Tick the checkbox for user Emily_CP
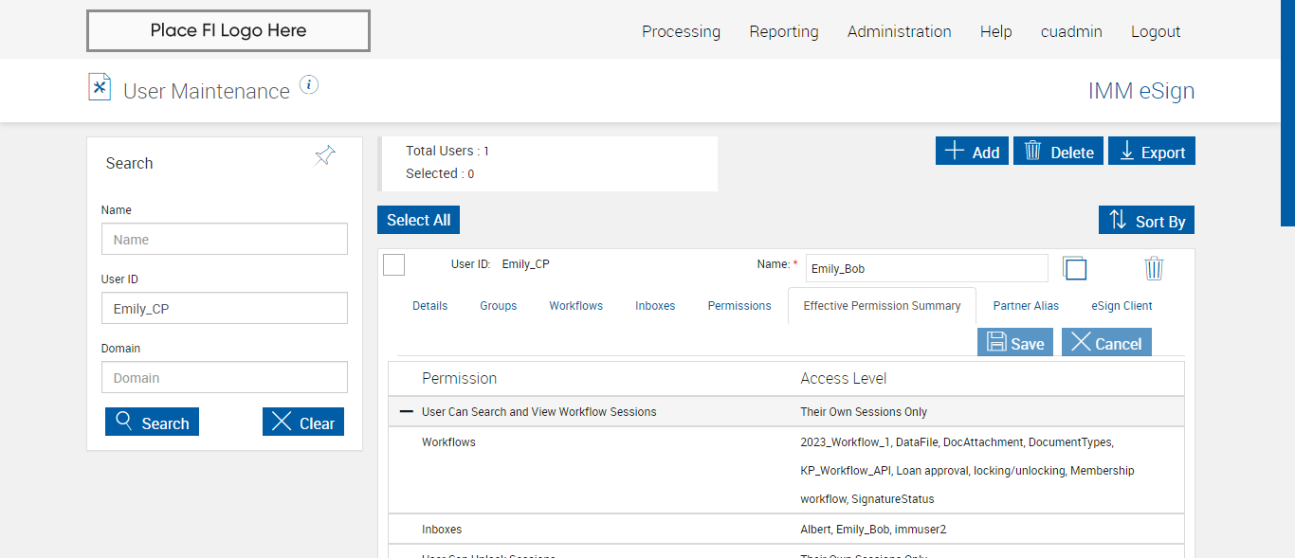1295x558 pixels. [x=394, y=265]
